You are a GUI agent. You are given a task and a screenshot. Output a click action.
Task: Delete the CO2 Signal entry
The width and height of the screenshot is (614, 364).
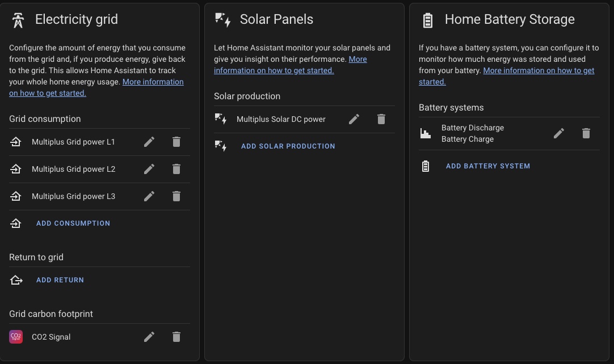coord(176,337)
